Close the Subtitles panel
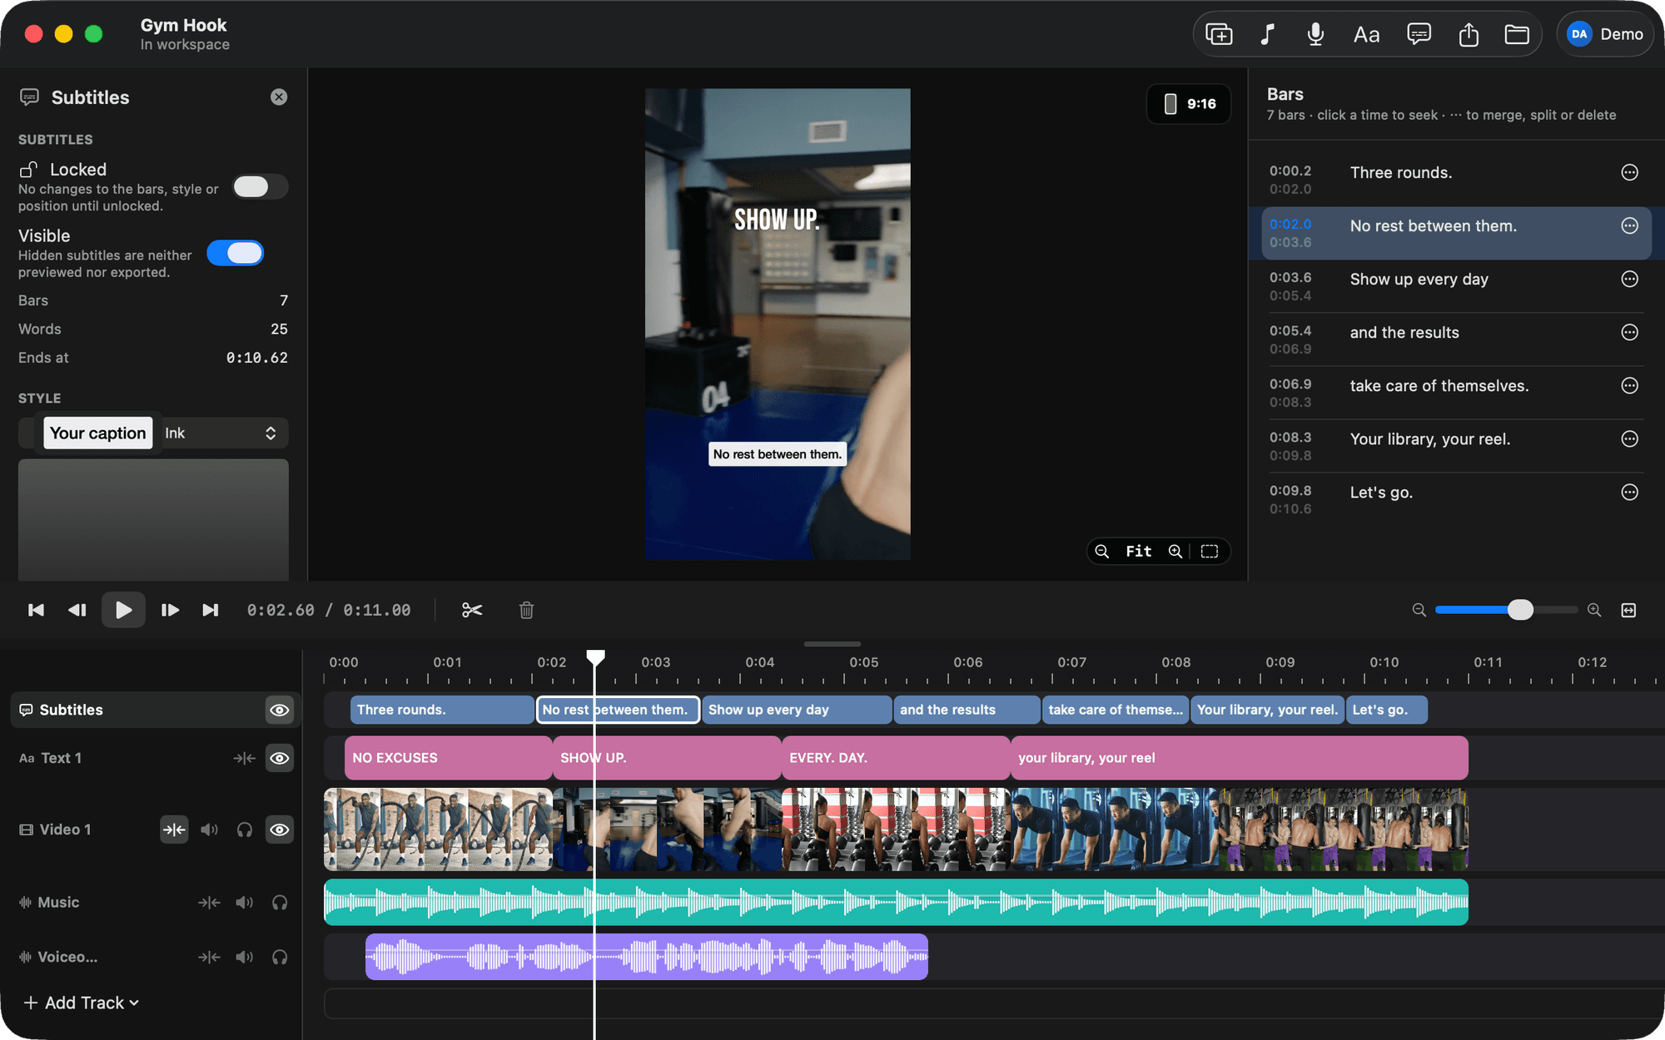Screen dimensions: 1665x1040 point(279,97)
